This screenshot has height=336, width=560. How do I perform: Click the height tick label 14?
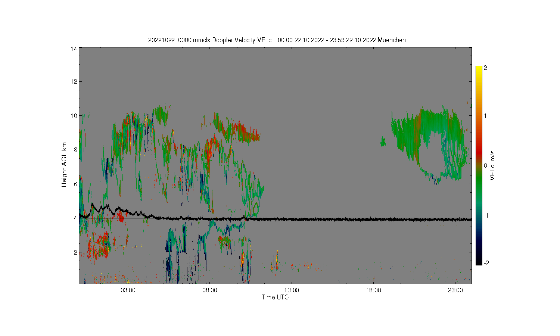pos(74,49)
